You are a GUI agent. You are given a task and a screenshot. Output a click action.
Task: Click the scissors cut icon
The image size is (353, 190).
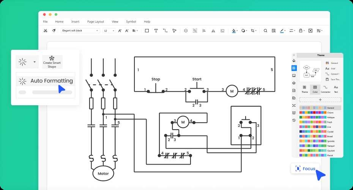click(x=46, y=30)
